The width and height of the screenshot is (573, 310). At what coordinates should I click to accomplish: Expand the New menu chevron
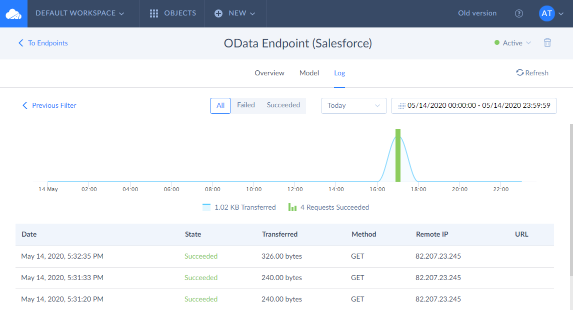[252, 14]
